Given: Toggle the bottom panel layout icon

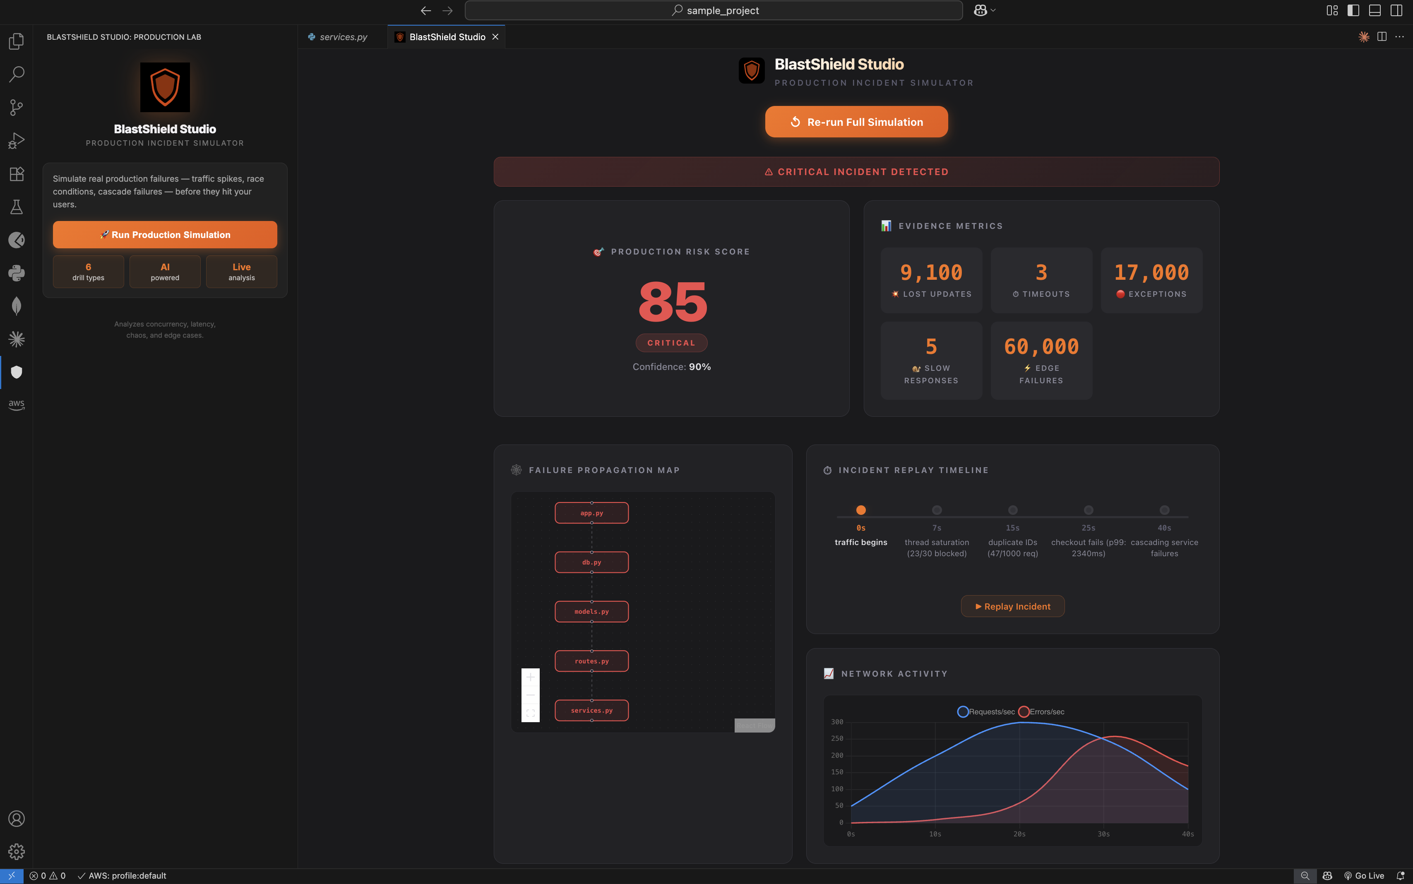Looking at the screenshot, I should [1375, 10].
